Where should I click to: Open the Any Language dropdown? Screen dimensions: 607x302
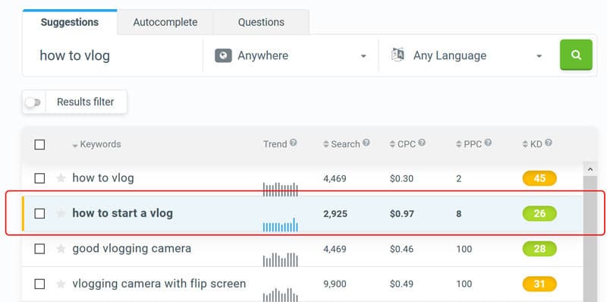point(467,55)
